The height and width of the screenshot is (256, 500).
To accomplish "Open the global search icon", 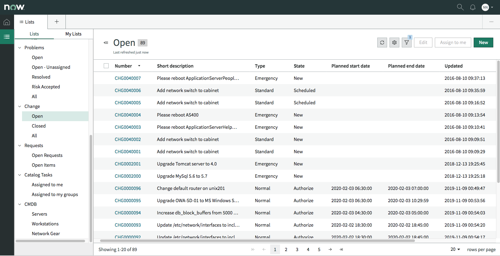I will 460,7.
